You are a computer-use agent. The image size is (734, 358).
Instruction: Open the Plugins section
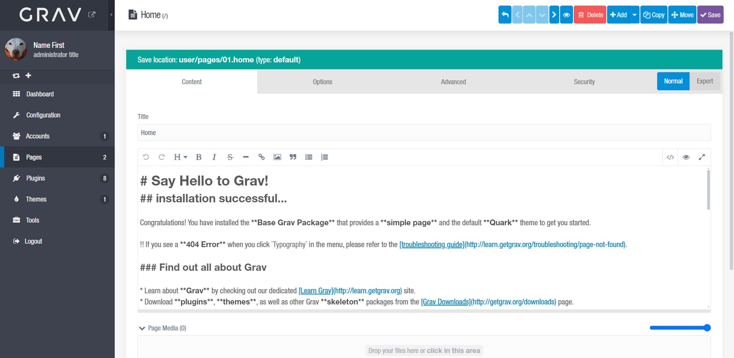pos(57,178)
